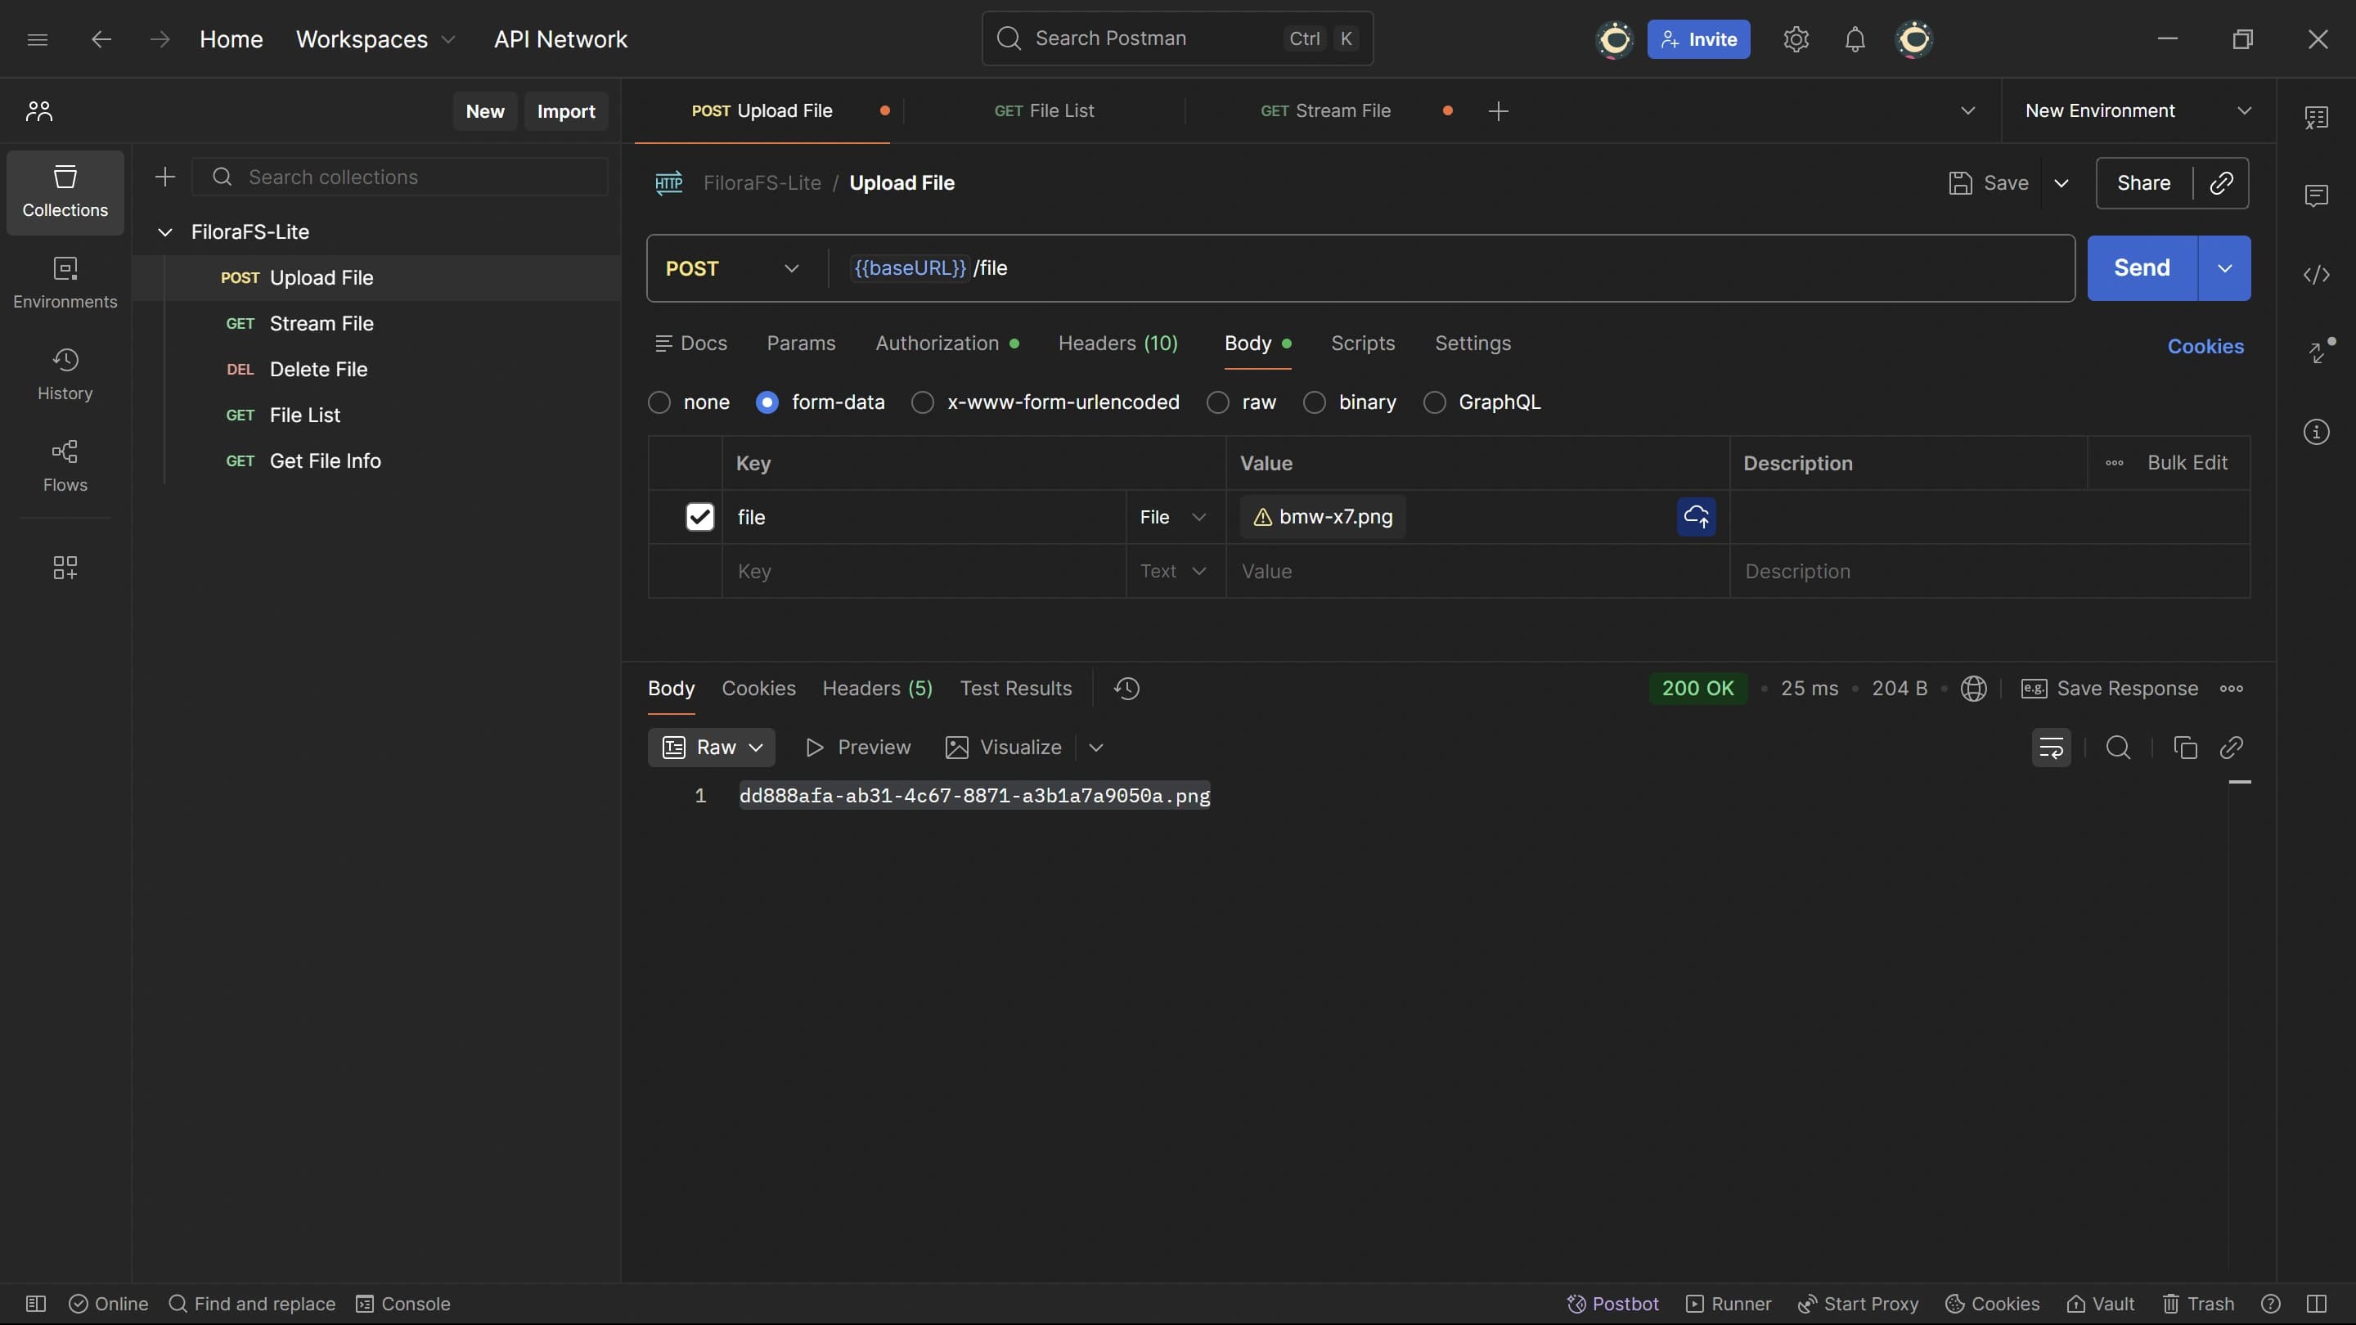Viewport: 2356px width, 1325px height.
Task: Switch to the GET File List tab
Action: click(1044, 110)
